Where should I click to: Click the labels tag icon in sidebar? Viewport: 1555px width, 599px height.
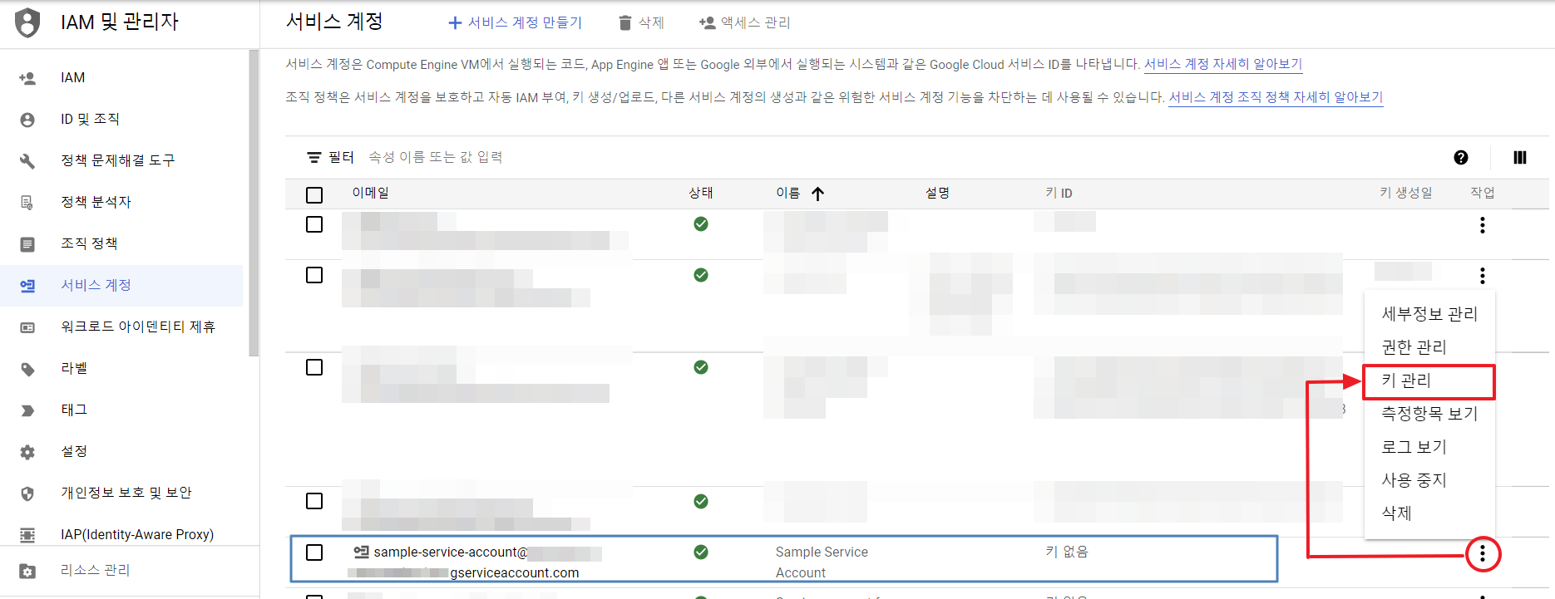click(27, 369)
